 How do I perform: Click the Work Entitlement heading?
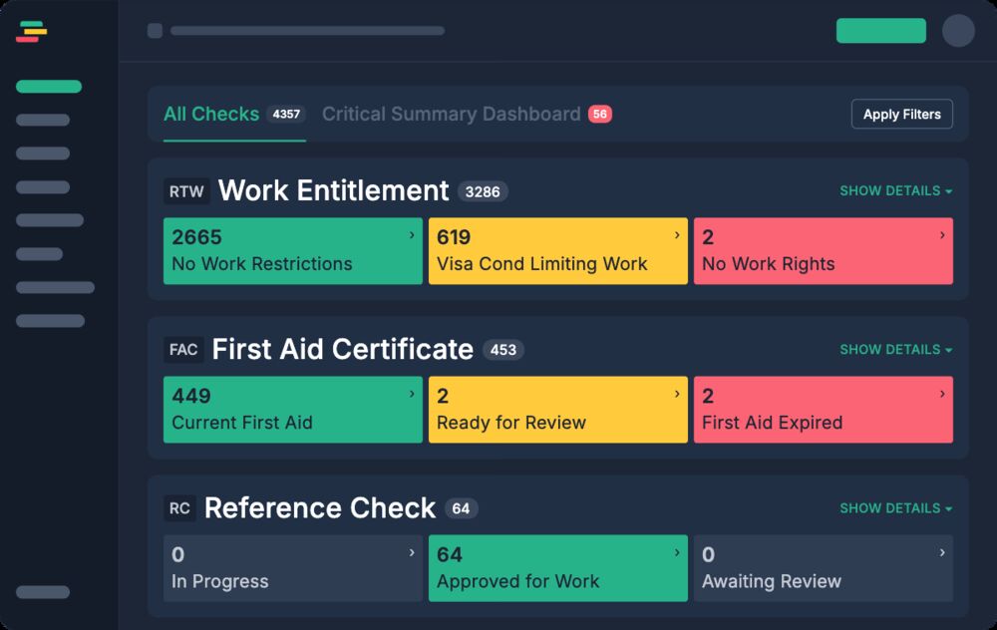click(x=333, y=190)
